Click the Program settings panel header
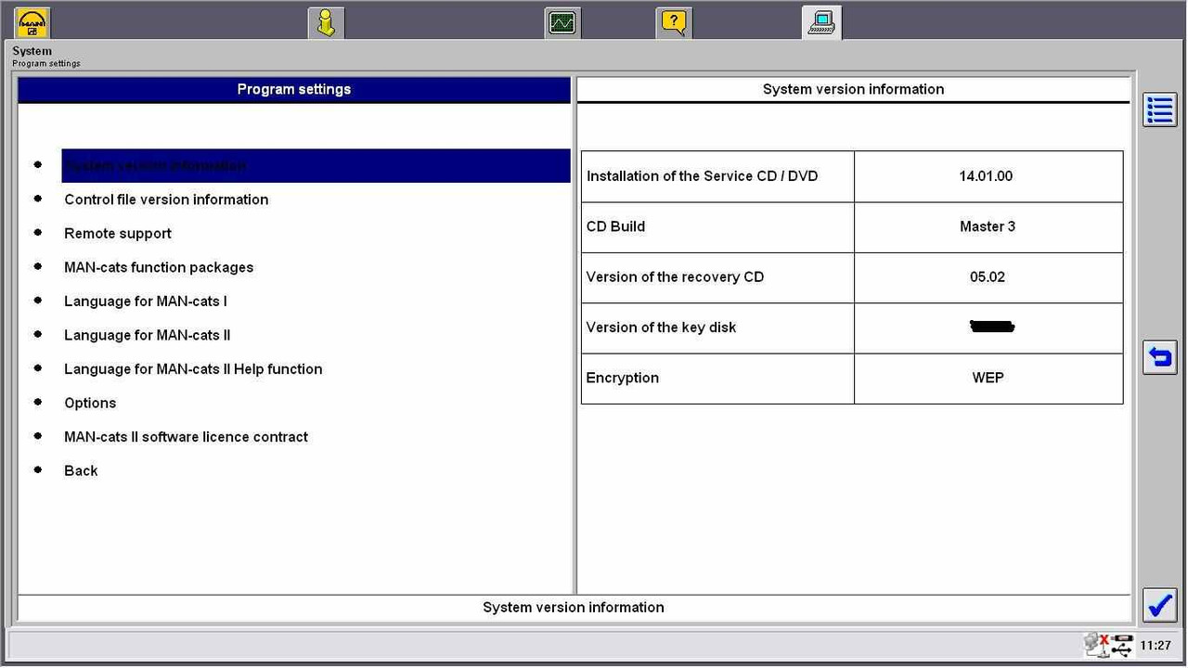The width and height of the screenshot is (1188, 668). (x=294, y=89)
